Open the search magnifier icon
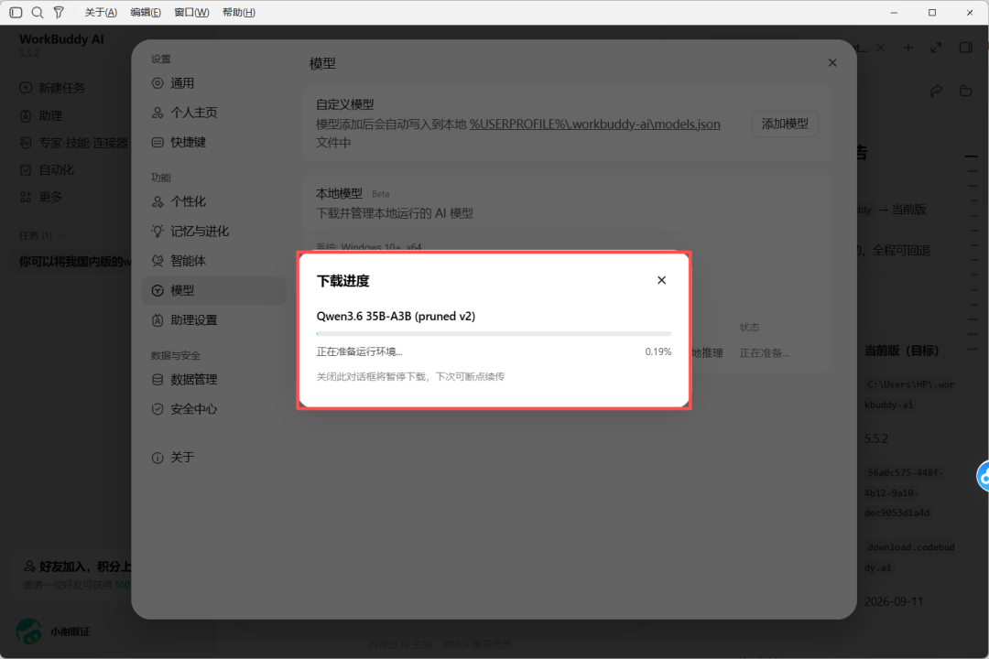 click(38, 12)
